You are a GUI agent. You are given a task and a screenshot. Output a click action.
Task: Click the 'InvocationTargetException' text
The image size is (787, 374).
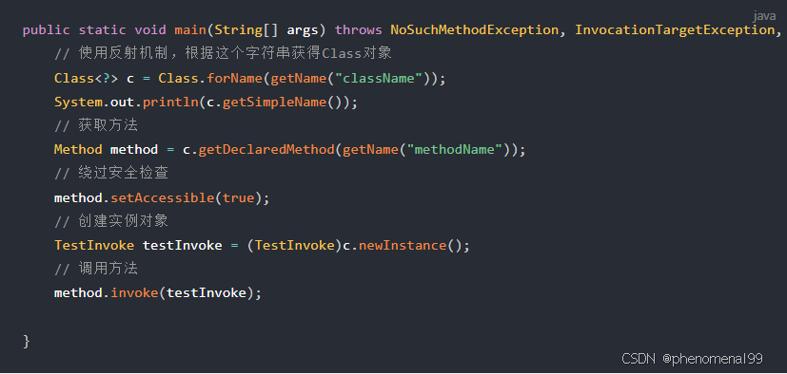tap(675, 30)
